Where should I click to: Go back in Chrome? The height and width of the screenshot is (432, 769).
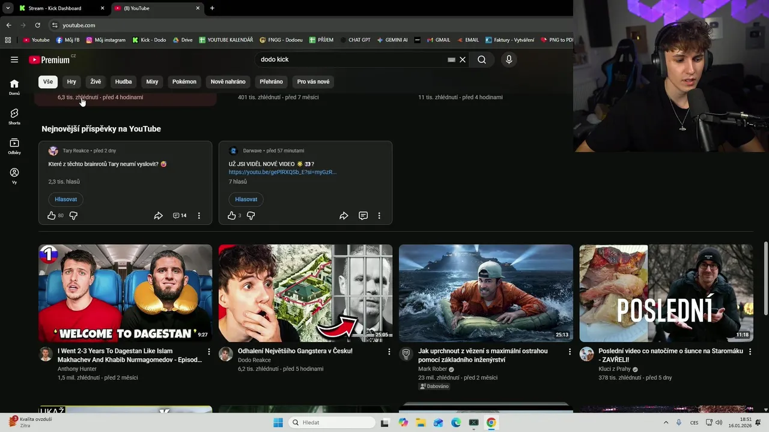point(8,25)
